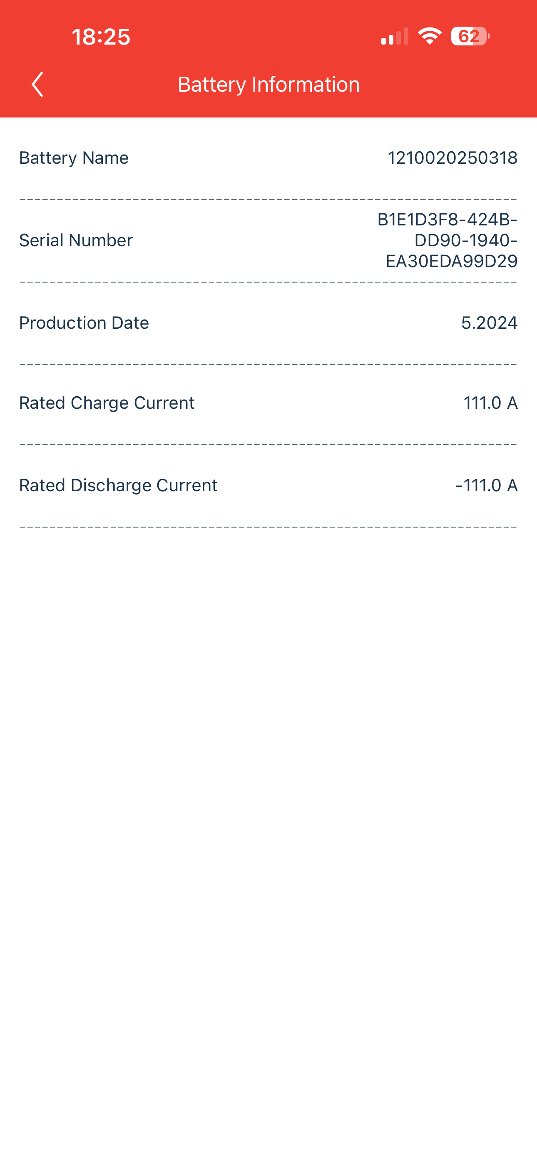This screenshot has height=1165, width=537.
Task: Select the Battery Name label
Action: click(x=74, y=158)
